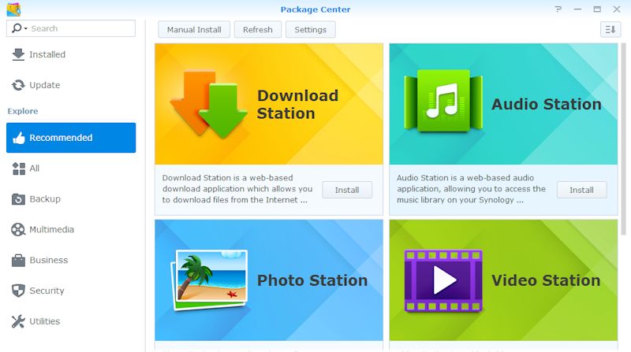
Task: Click the All grid icon
Action: pyautogui.click(x=18, y=169)
